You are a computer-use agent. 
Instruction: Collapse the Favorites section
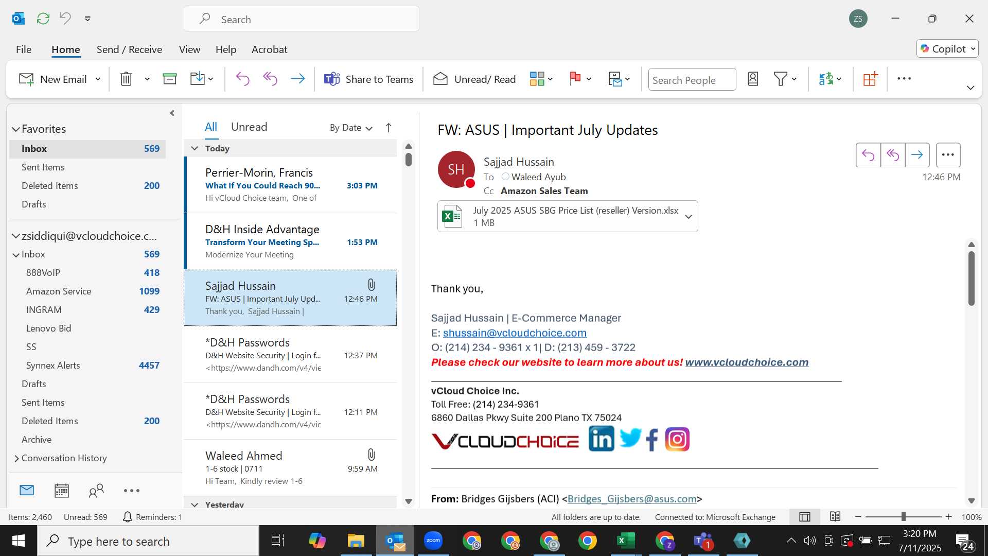coord(16,129)
